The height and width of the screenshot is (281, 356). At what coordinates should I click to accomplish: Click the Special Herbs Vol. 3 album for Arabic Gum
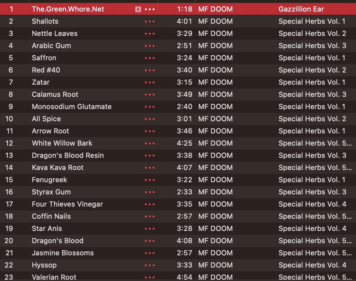click(x=312, y=46)
